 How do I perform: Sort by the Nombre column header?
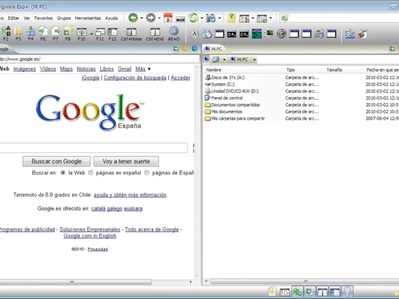click(243, 70)
